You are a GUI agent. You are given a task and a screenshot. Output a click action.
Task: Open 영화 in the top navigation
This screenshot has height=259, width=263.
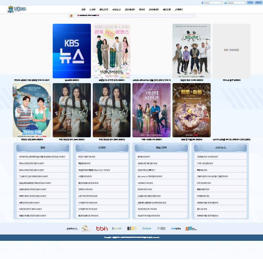83,10
